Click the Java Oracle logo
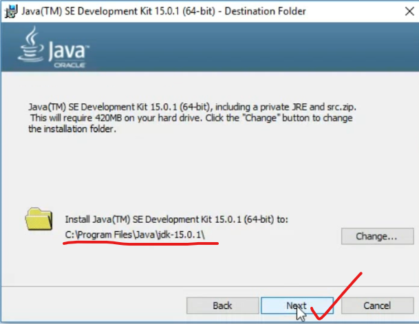Image resolution: width=419 pixels, height=324 pixels. [x=54, y=47]
